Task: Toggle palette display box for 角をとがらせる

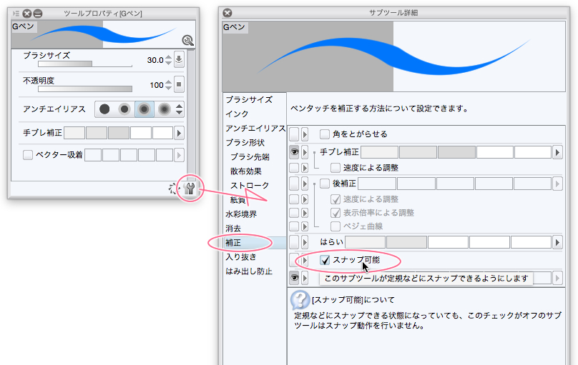Action: [x=294, y=134]
